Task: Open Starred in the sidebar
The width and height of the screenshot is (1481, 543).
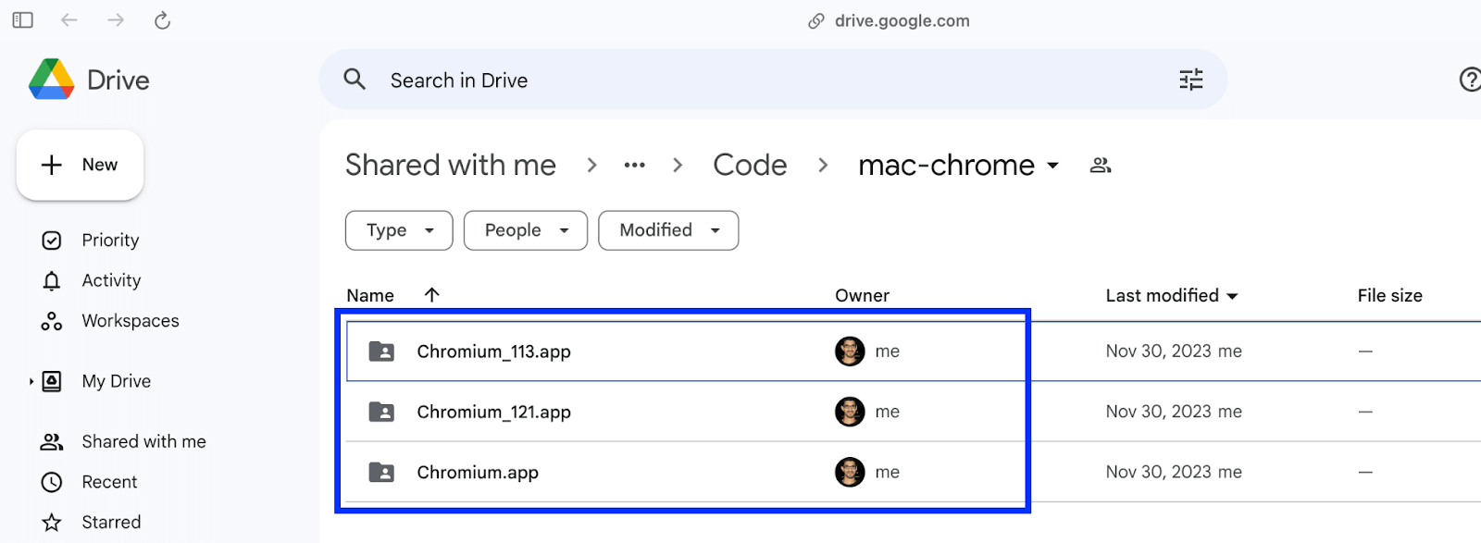Action: click(111, 523)
